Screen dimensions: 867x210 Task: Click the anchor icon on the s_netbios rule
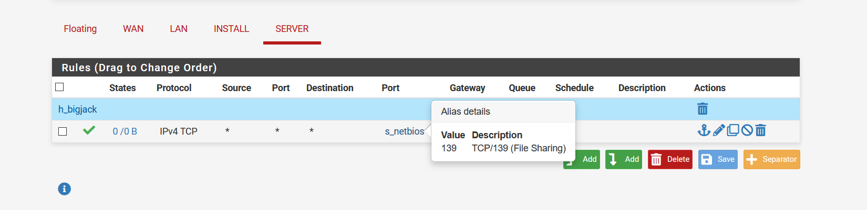(x=704, y=130)
